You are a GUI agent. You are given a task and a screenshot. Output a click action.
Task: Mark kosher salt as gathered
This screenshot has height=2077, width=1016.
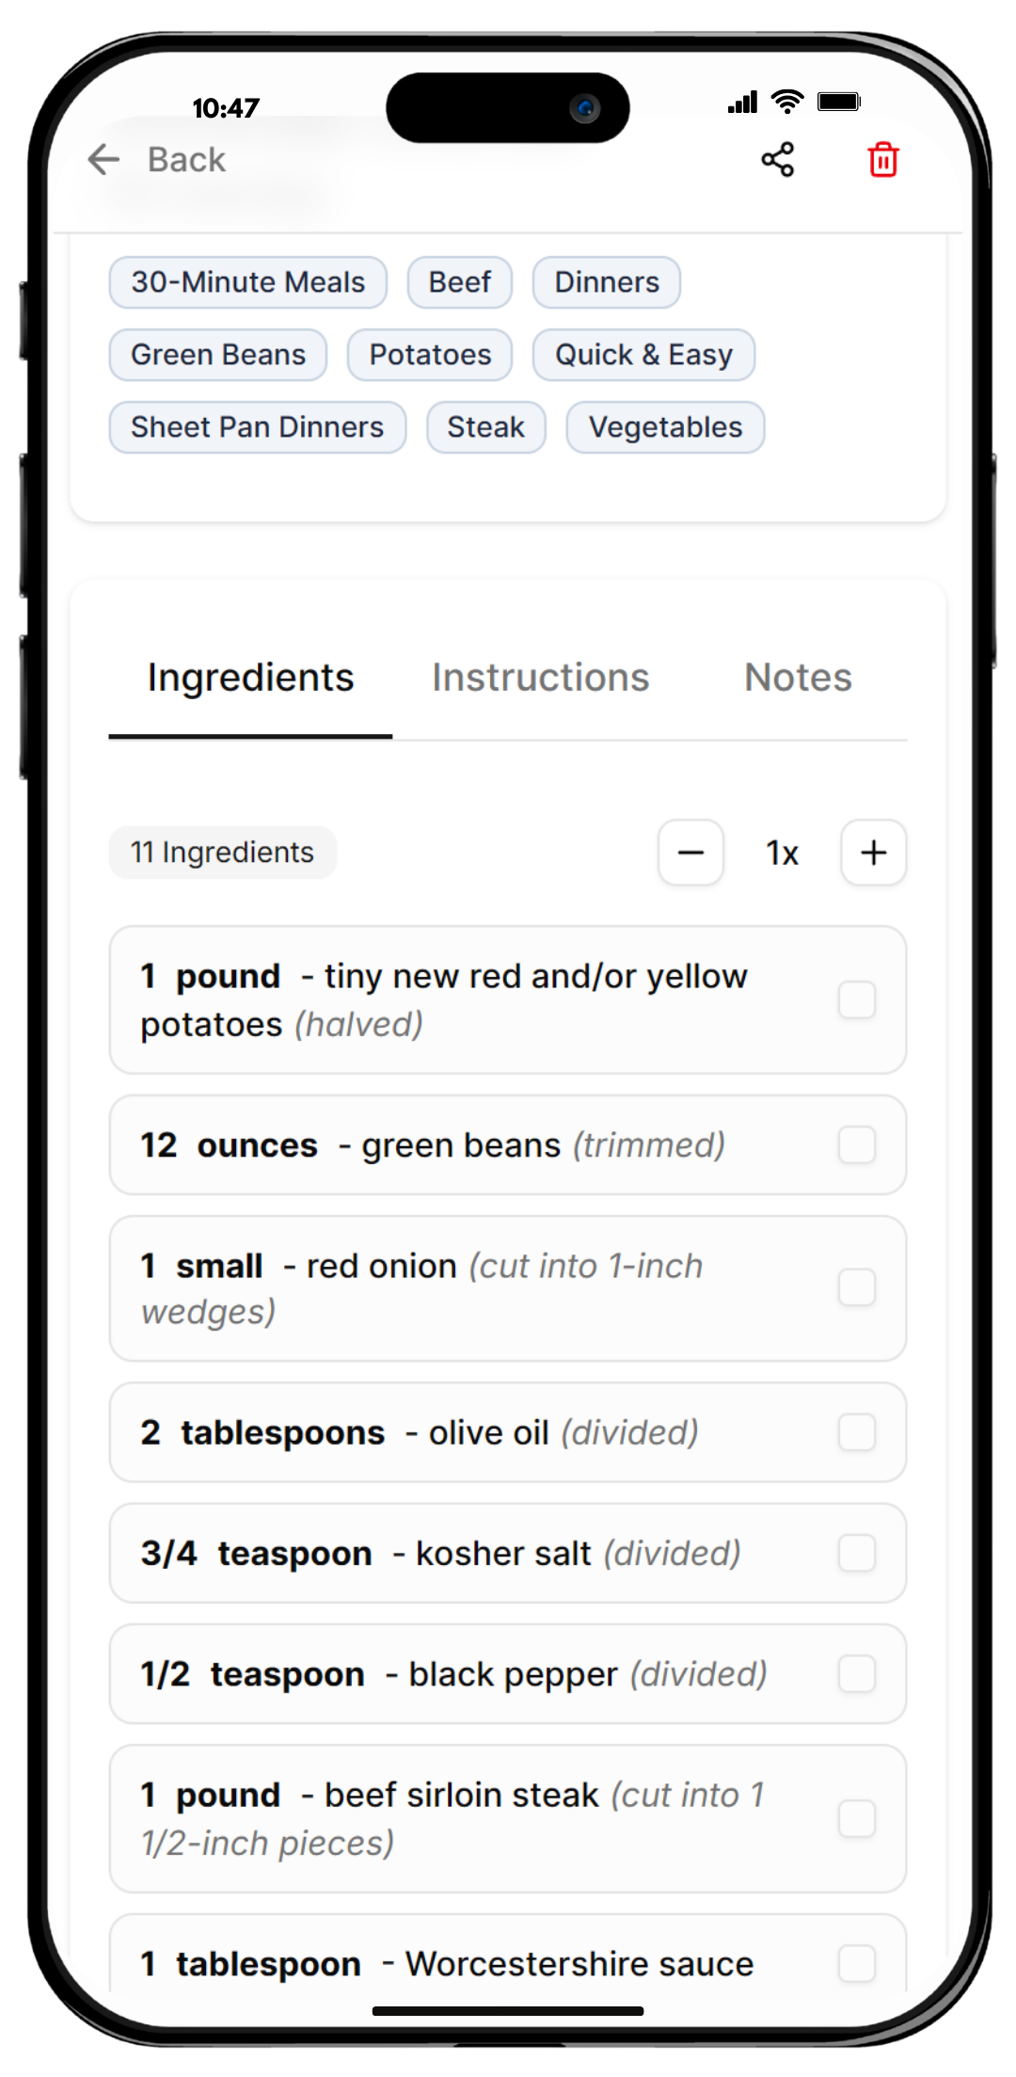point(857,1553)
